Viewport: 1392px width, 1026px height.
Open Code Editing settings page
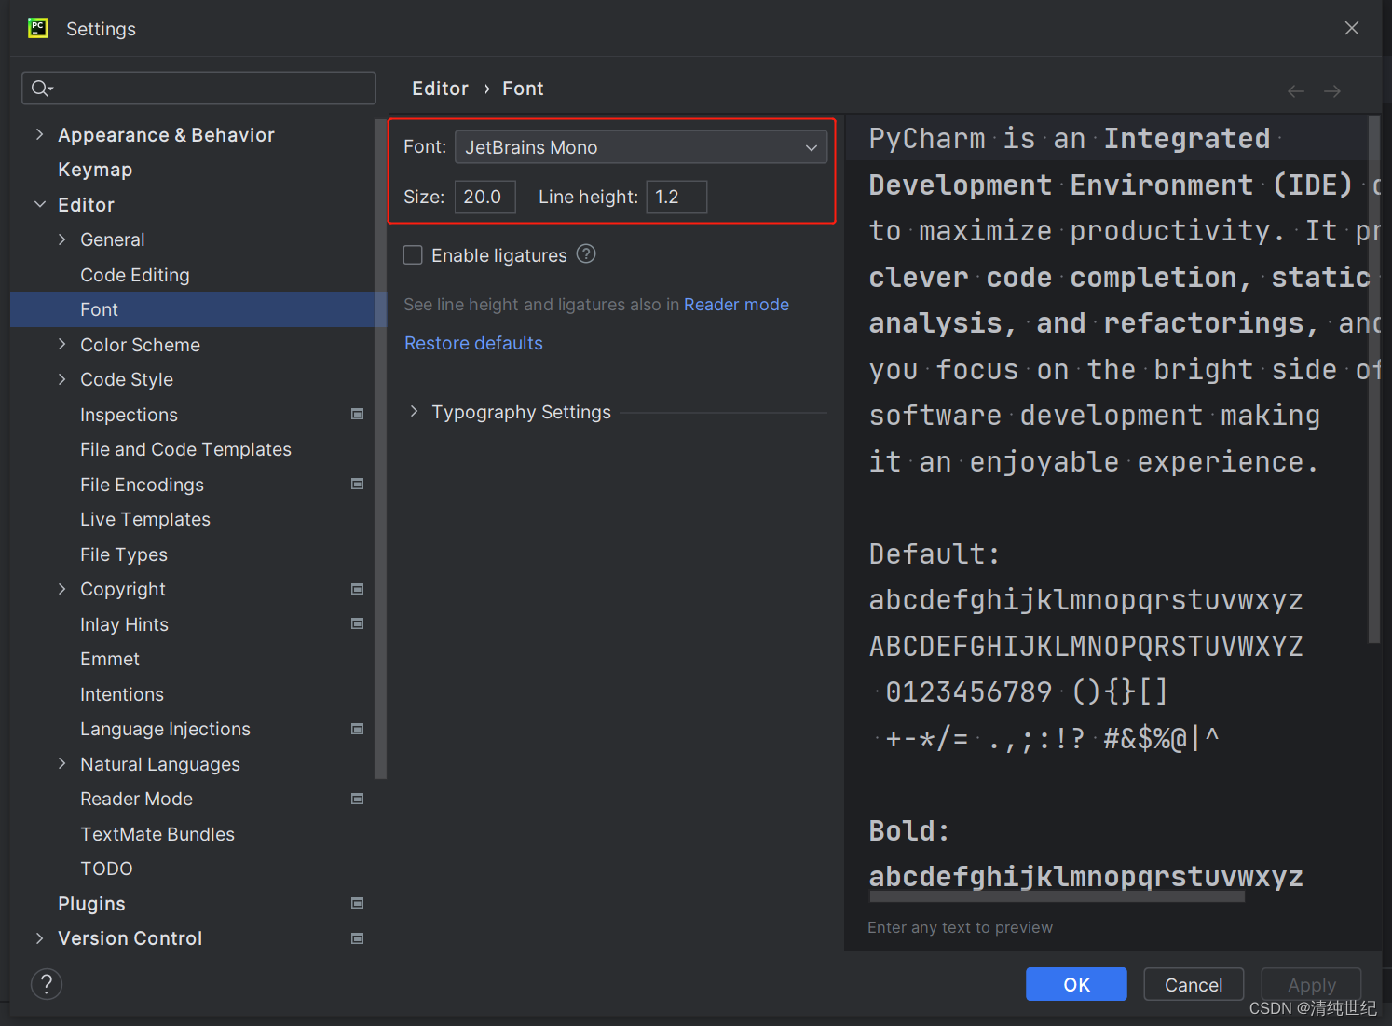[135, 275]
